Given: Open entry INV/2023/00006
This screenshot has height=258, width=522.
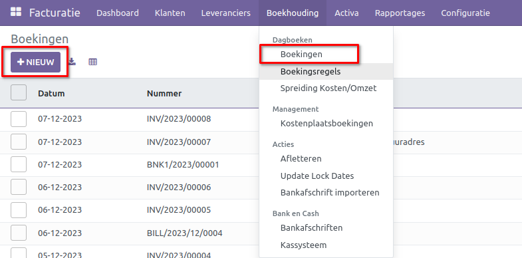Looking at the screenshot, I should pos(179,188).
